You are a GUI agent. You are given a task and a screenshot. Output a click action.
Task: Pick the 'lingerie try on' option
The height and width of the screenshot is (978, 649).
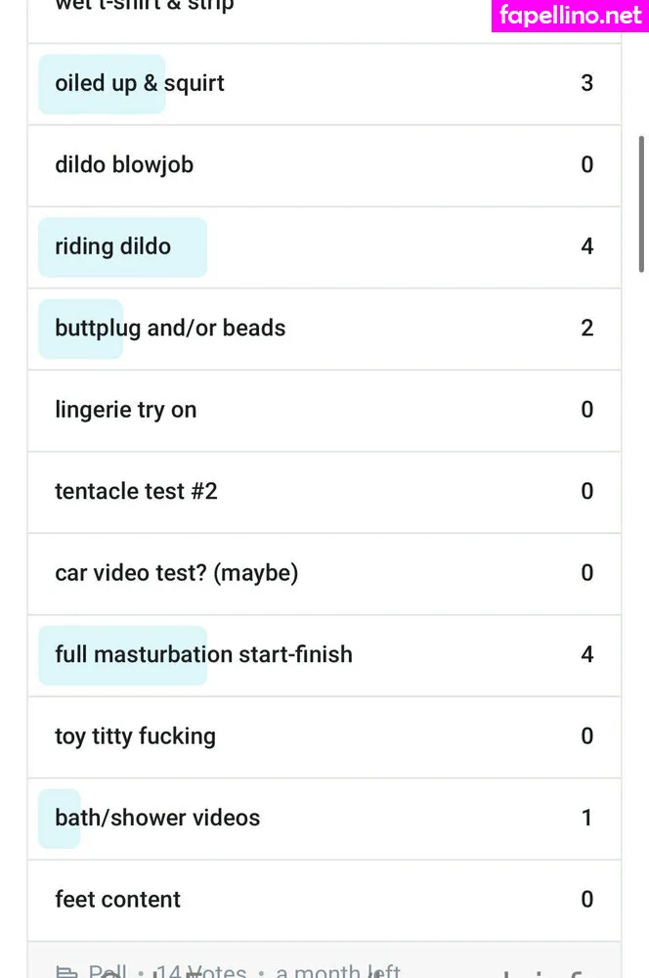pos(126,410)
